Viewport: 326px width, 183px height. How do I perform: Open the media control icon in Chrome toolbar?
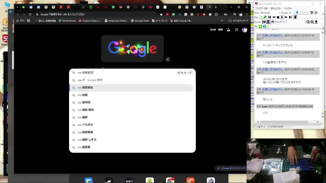235,14
